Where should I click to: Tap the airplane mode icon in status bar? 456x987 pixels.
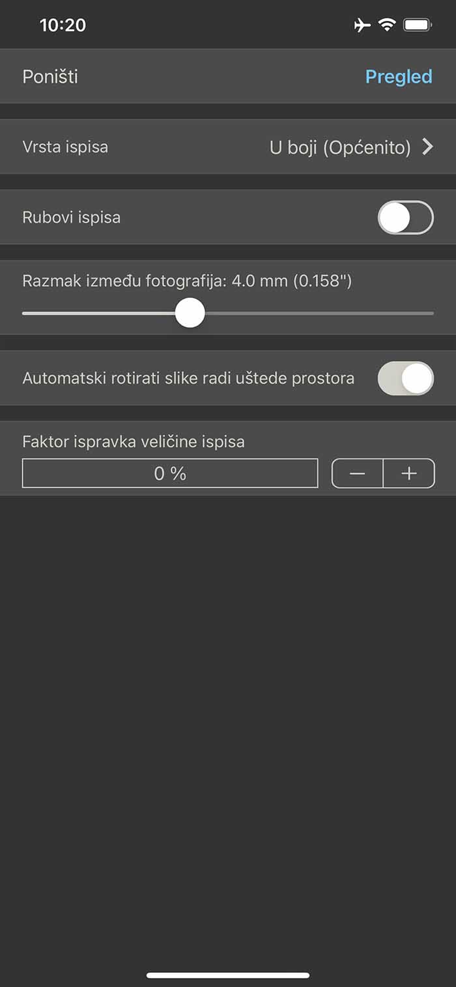click(362, 25)
